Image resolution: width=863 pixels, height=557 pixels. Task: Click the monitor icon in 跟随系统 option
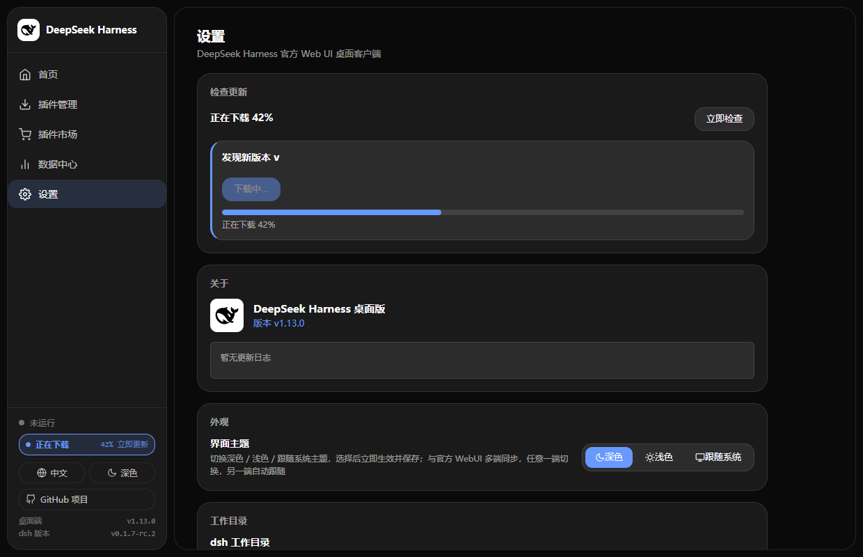tap(699, 457)
